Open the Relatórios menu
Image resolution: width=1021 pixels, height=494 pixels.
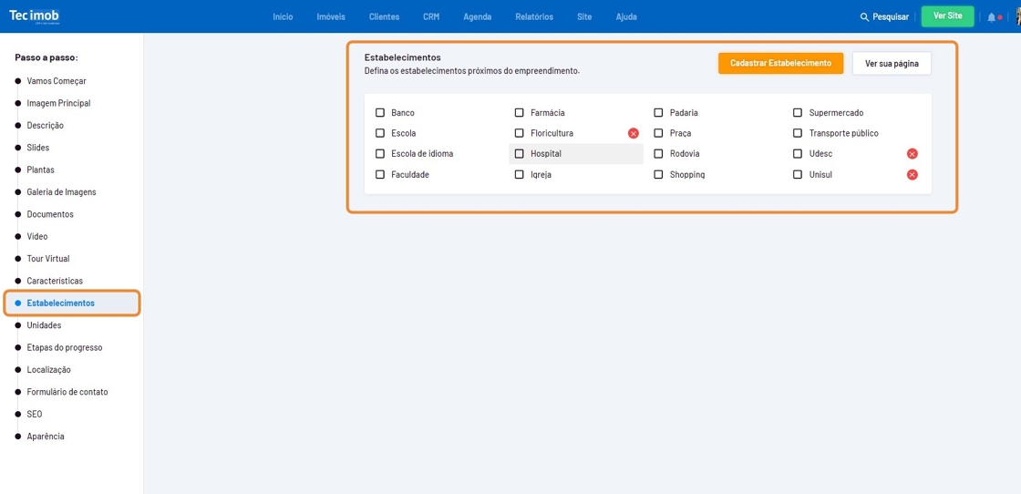click(533, 17)
